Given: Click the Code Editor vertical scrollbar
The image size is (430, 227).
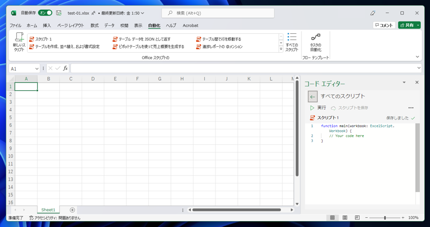Looking at the screenshot, I should 418,158.
